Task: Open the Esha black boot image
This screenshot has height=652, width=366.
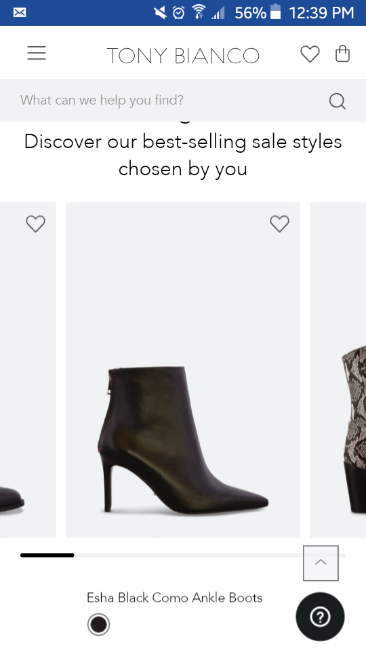Action: click(x=183, y=370)
